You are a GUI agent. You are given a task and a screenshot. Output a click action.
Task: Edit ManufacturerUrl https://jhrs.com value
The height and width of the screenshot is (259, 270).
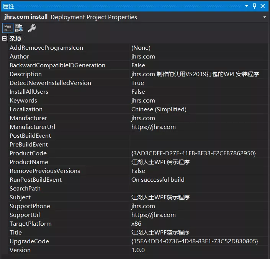pyautogui.click(x=154, y=127)
